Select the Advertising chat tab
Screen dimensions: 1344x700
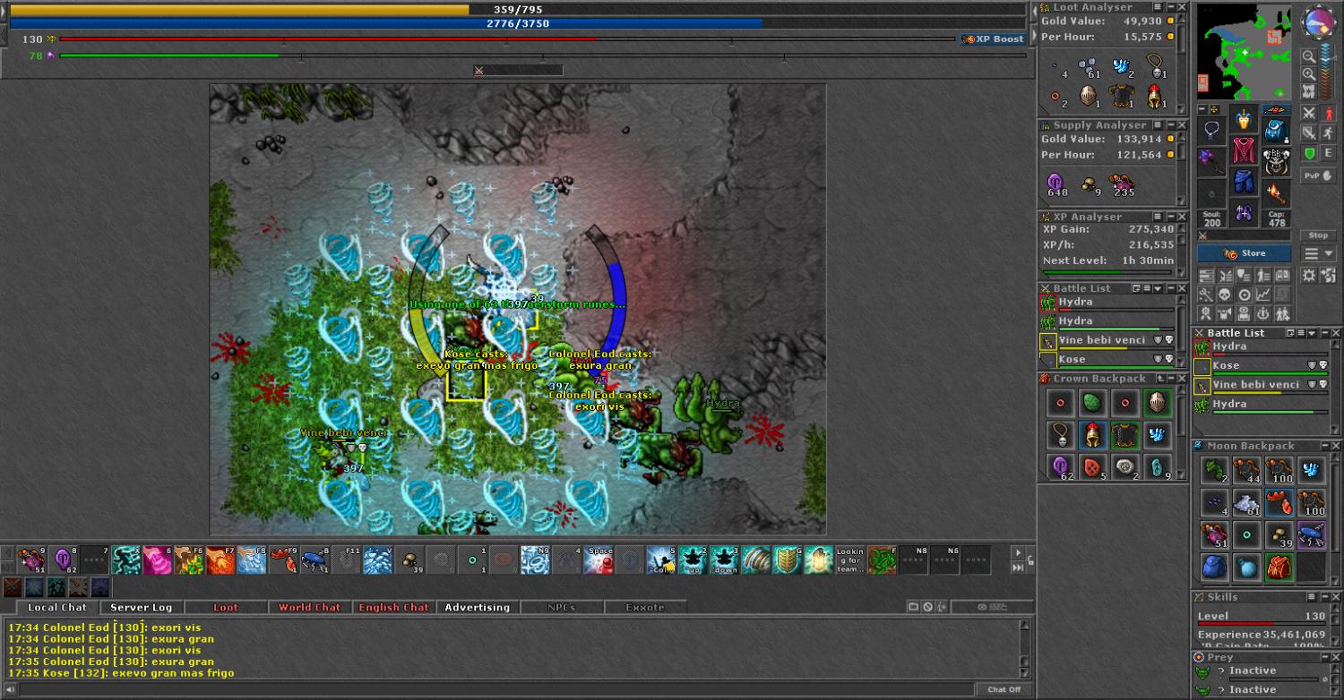477,607
